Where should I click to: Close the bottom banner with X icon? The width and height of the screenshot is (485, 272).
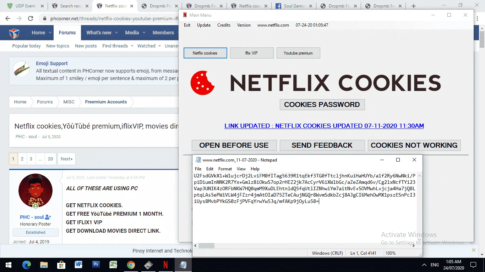[473, 250]
